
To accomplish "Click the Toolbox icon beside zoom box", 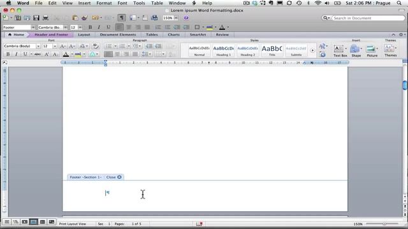I will [x=145, y=18].
